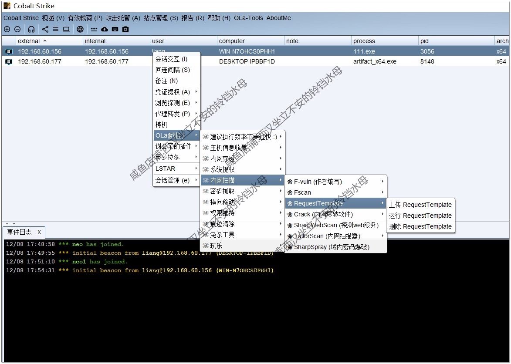Click the plus connect icon in toolbar
The width and height of the screenshot is (511, 364).
coord(7,29)
